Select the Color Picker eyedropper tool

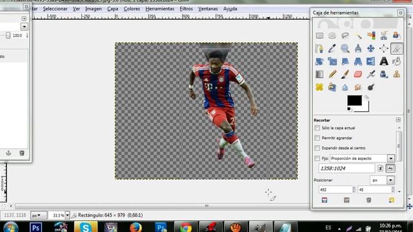[x=332, y=48]
